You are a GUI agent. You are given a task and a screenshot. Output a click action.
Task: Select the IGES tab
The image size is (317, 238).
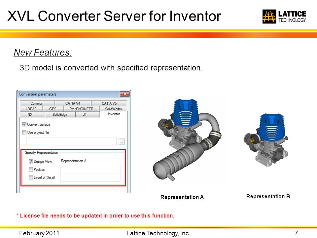(53, 109)
